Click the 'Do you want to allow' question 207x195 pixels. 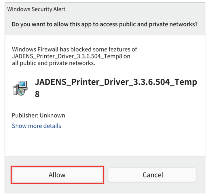click(105, 24)
